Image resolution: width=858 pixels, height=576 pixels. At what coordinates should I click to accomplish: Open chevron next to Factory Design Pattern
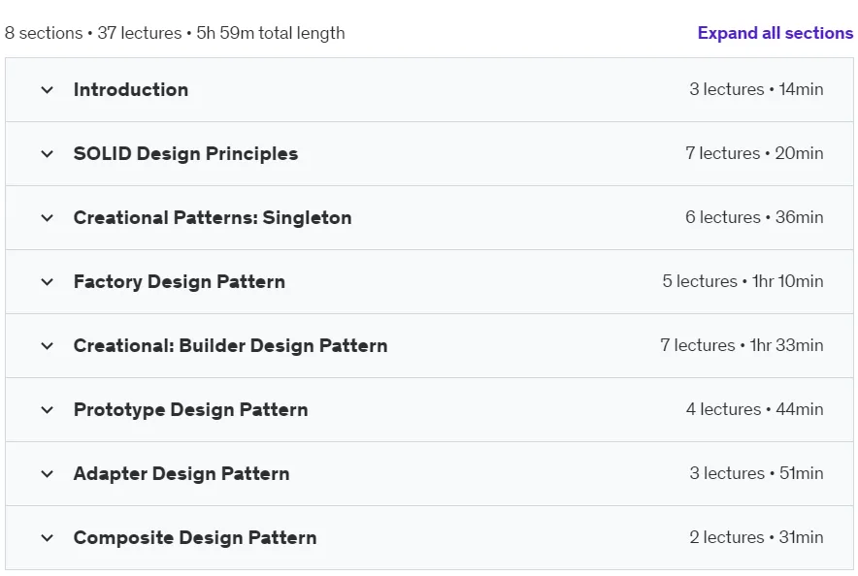coord(47,282)
